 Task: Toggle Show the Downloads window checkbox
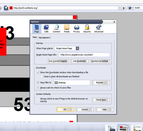coord(38,72)
